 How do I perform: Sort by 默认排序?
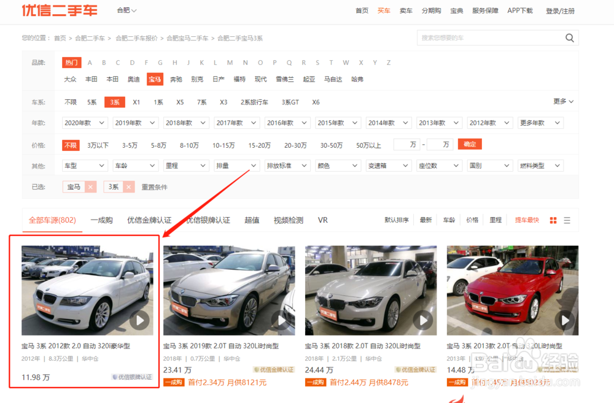[396, 220]
